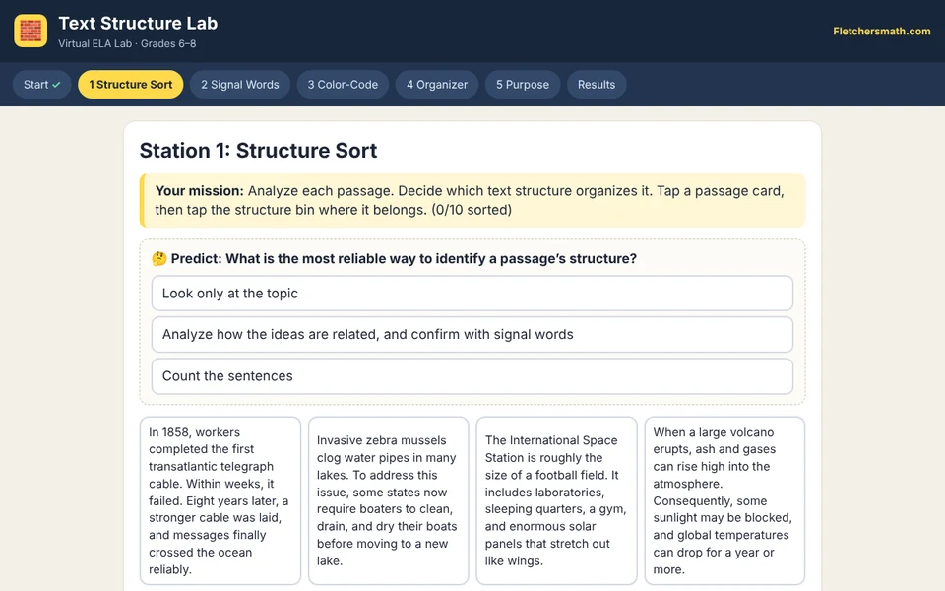Screen dimensions: 945x591
Task: Select the 'Count the sentences' answer
Action: pos(472,375)
